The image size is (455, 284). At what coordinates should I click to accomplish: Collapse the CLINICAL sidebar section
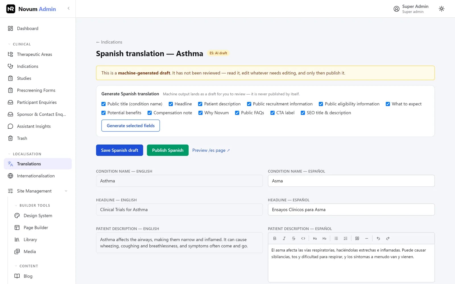coord(19,44)
